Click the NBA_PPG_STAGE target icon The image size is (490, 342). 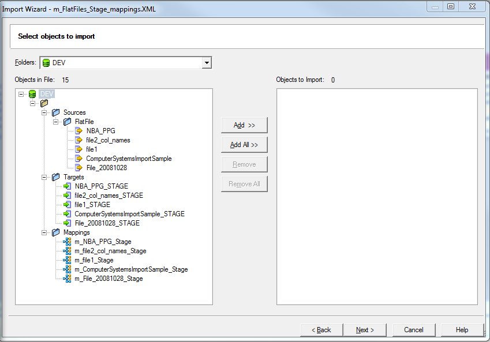click(68, 186)
